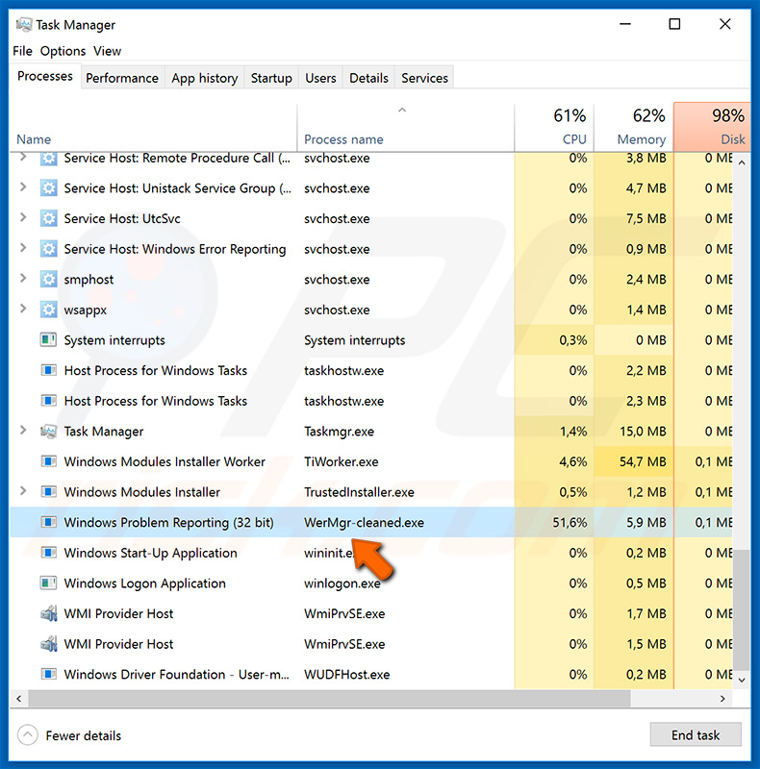The height and width of the screenshot is (769, 760).
Task: Expand Service Host: Unistack Service Group
Action: (x=22, y=186)
